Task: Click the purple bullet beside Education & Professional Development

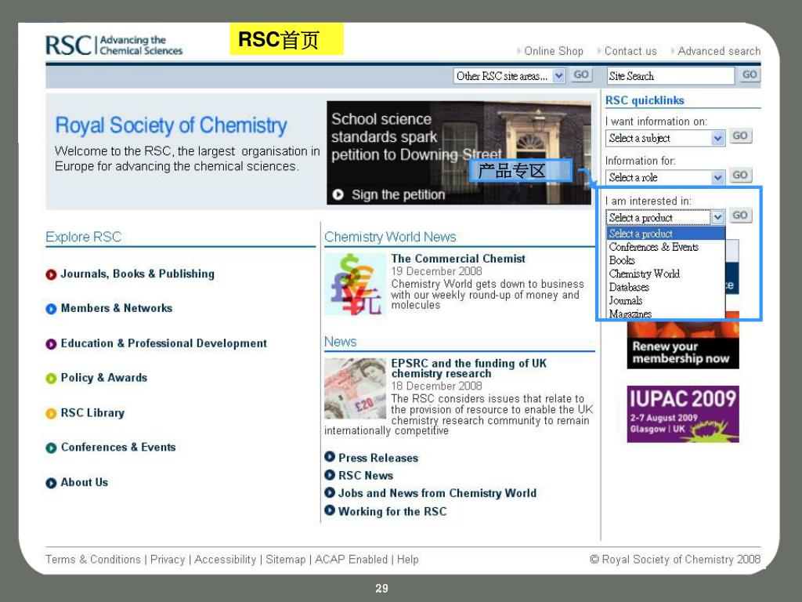Action: tap(51, 344)
